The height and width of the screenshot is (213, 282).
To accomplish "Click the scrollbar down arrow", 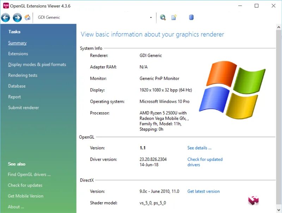I will (278, 210).
